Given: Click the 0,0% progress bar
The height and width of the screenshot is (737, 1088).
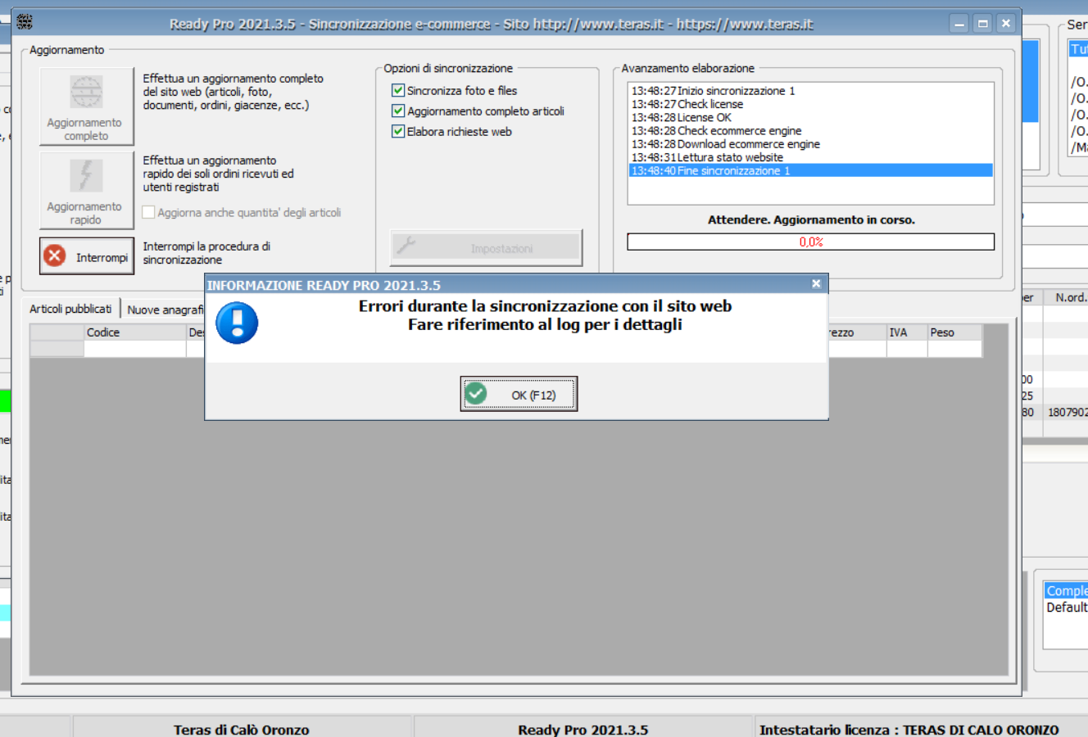Looking at the screenshot, I should click(x=810, y=242).
